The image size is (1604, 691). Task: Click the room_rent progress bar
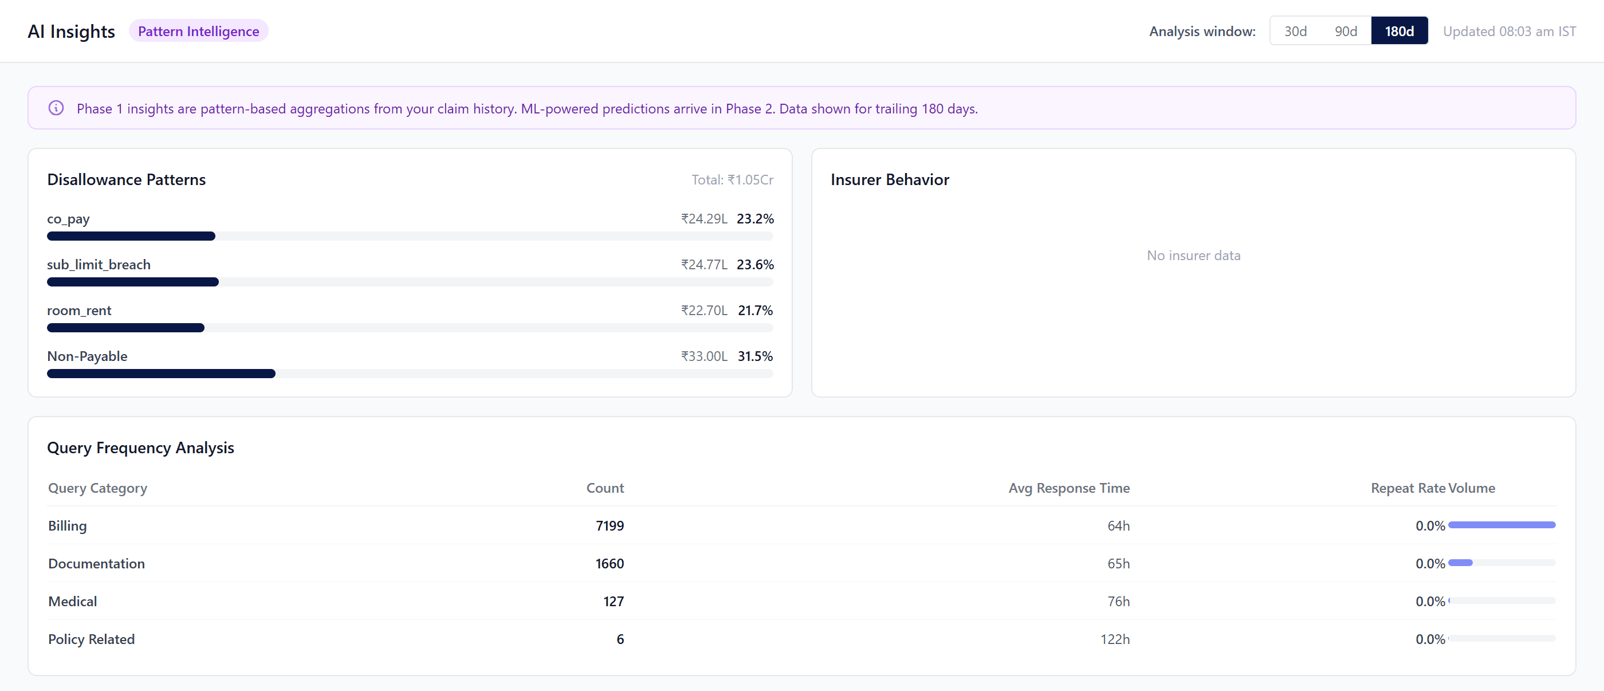click(x=410, y=327)
